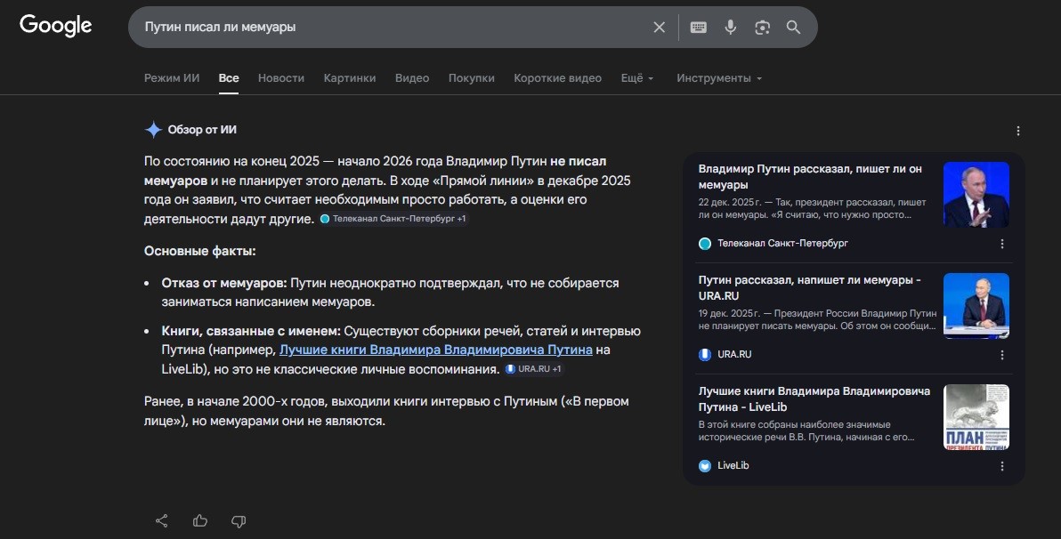This screenshot has width=1061, height=539.
Task: Click the URA.RU favicon in source card
Action: coord(705,354)
